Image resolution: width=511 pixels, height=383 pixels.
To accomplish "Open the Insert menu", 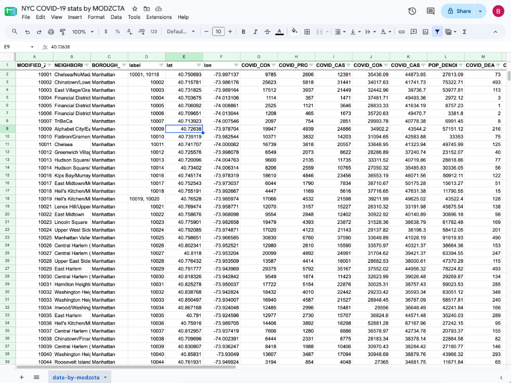I will (75, 17).
